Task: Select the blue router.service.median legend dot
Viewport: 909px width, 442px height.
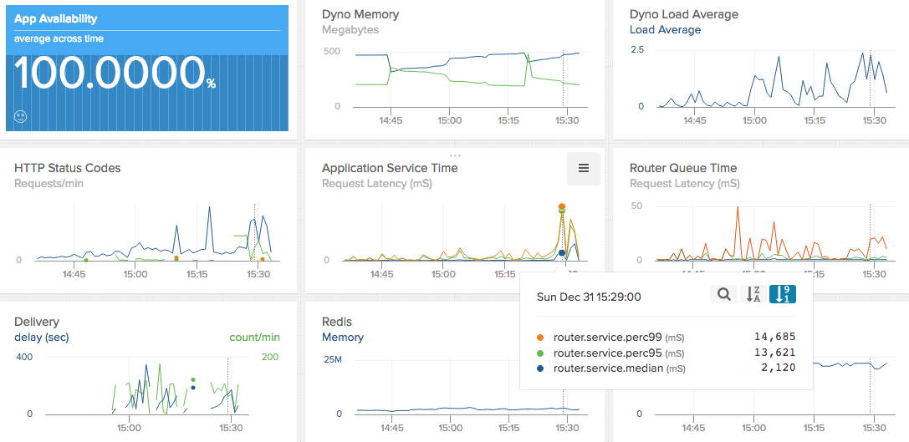Action: [x=541, y=368]
